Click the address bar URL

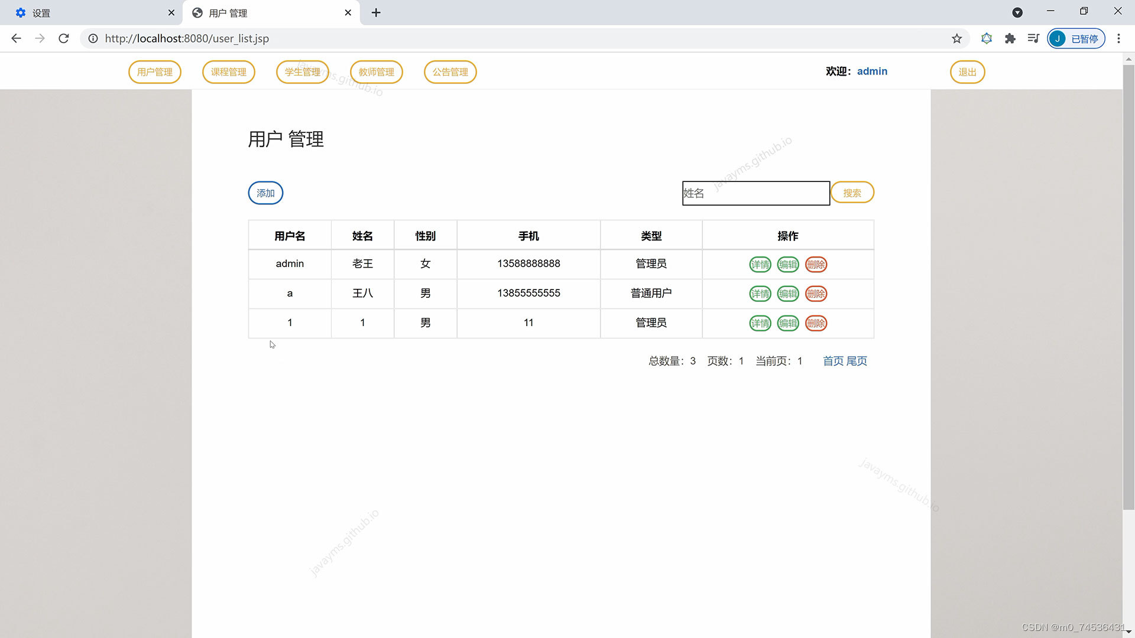tap(187, 38)
